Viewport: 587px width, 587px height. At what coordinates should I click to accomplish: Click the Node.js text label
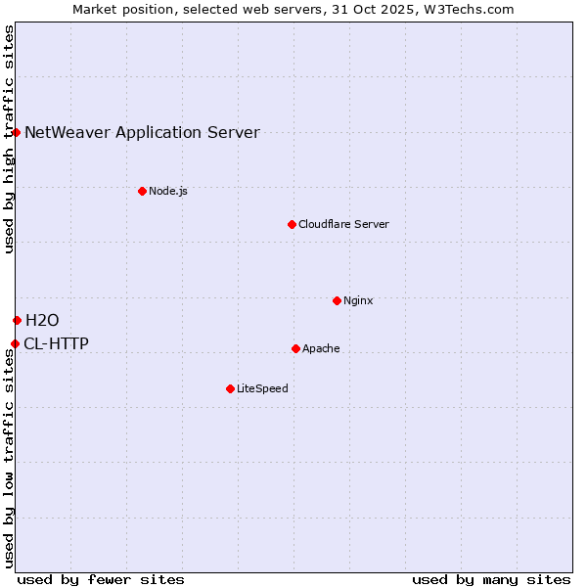click(x=168, y=191)
